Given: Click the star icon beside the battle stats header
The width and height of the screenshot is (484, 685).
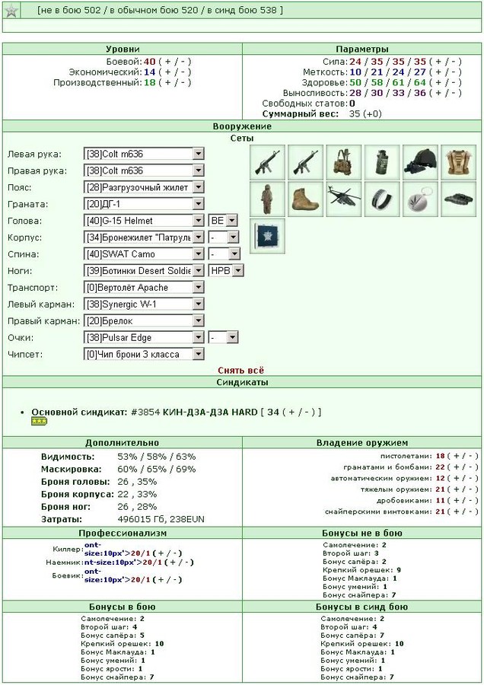Looking at the screenshot, I should point(11,11).
